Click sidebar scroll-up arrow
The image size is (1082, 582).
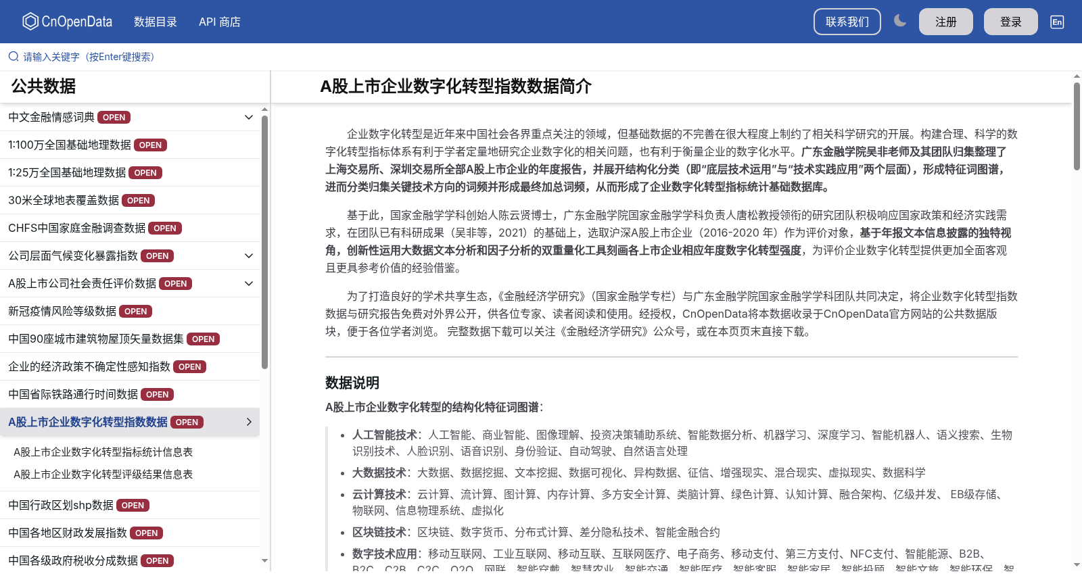coord(264,109)
